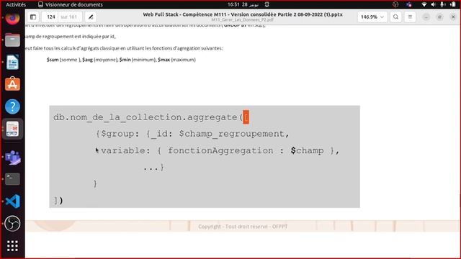Image resolution: width=461 pixels, height=259 pixels.
Task: Launch the Terminal from the dock
Action: click(12, 179)
